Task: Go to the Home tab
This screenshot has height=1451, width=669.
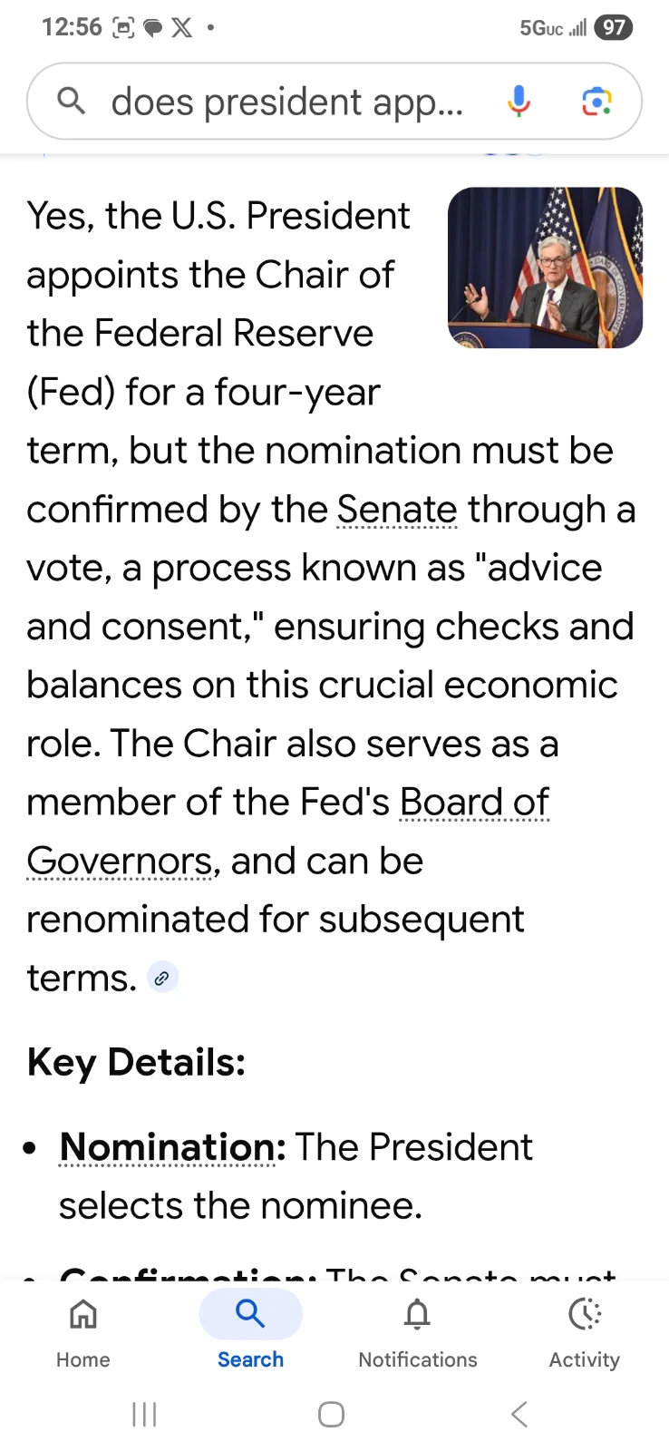Action: 83,1330
